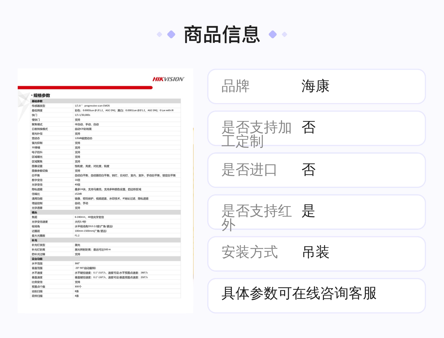The width and height of the screenshot is (444, 338).
Task: Click the 吊装 value
Action: (x=316, y=252)
